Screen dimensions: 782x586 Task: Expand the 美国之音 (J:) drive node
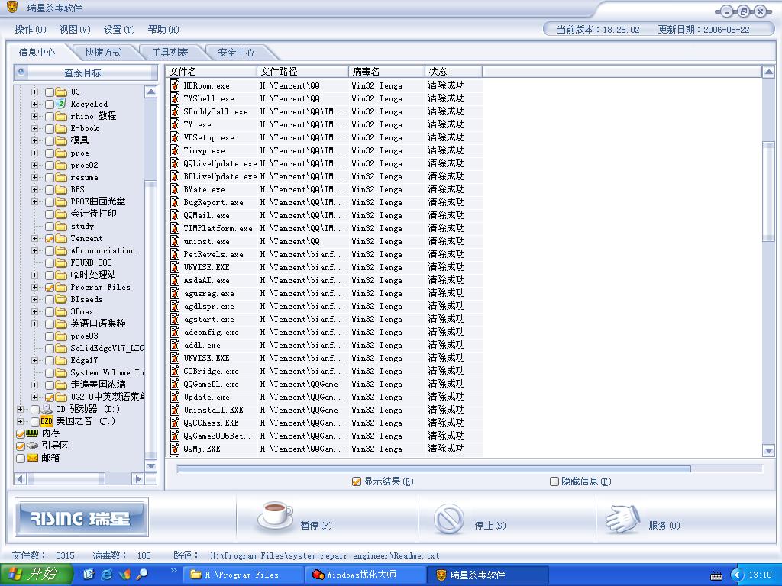pos(20,421)
